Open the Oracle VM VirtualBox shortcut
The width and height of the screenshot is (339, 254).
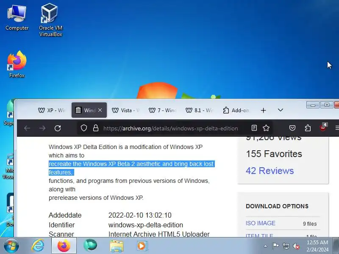coord(50,20)
